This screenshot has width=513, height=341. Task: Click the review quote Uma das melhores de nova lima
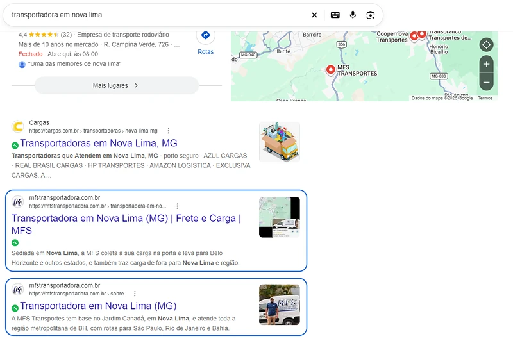[74, 63]
